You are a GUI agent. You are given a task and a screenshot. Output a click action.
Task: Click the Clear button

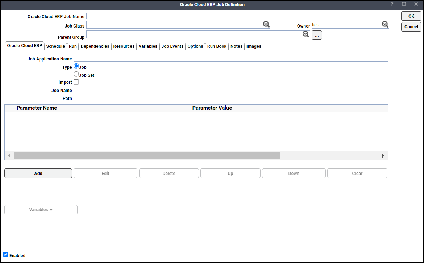pos(357,173)
